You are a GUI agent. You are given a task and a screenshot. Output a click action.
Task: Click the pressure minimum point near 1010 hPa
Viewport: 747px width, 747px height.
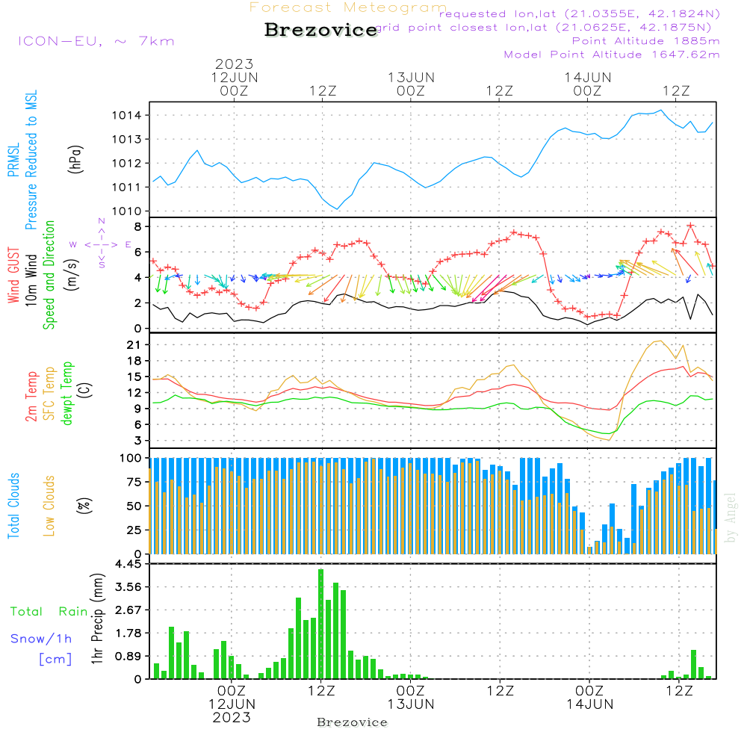(x=338, y=208)
